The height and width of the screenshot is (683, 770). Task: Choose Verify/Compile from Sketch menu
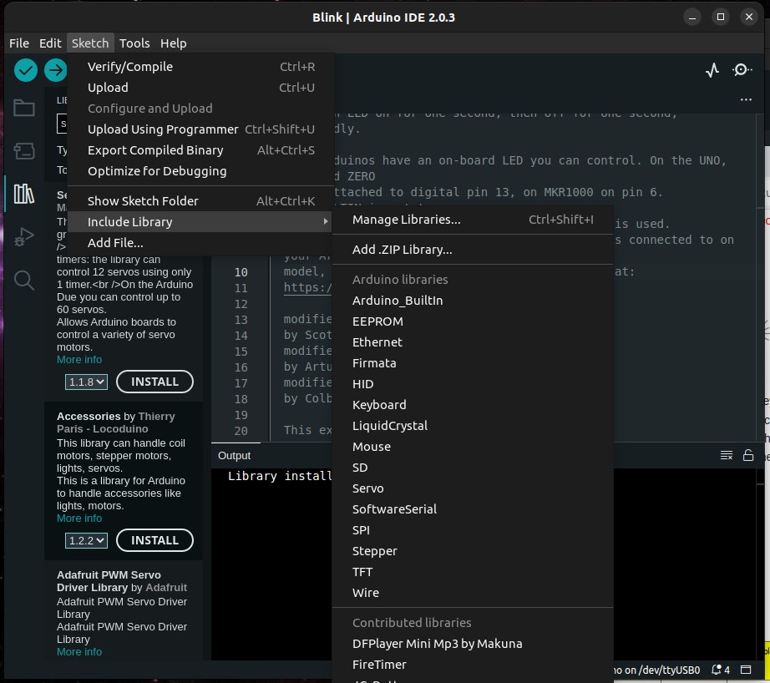[x=200, y=67]
